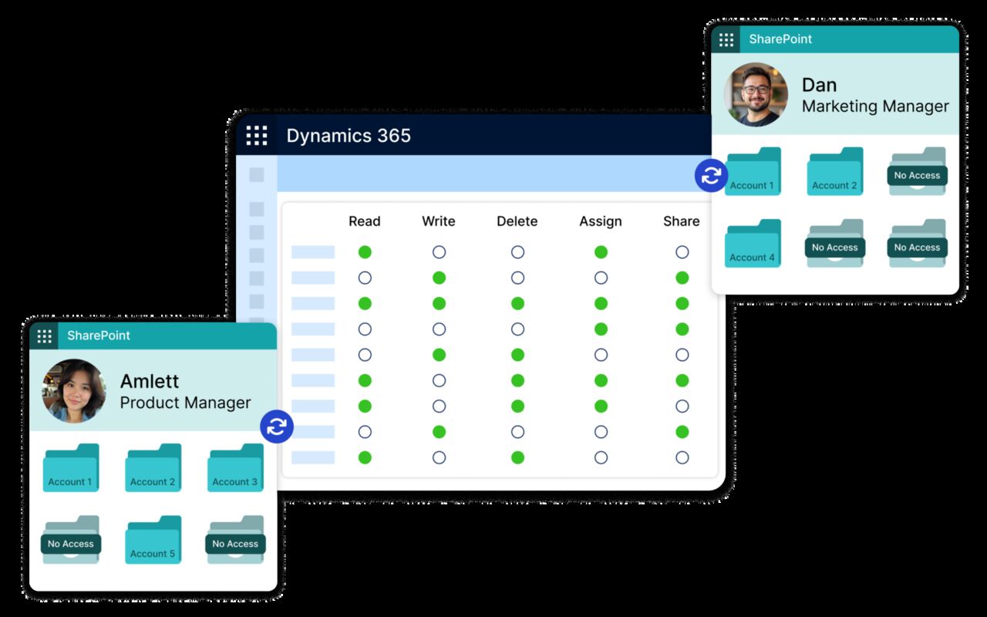Viewport: 987px width, 617px height.
Task: Click the SharePoint title in Amlett's window
Action: click(x=99, y=335)
